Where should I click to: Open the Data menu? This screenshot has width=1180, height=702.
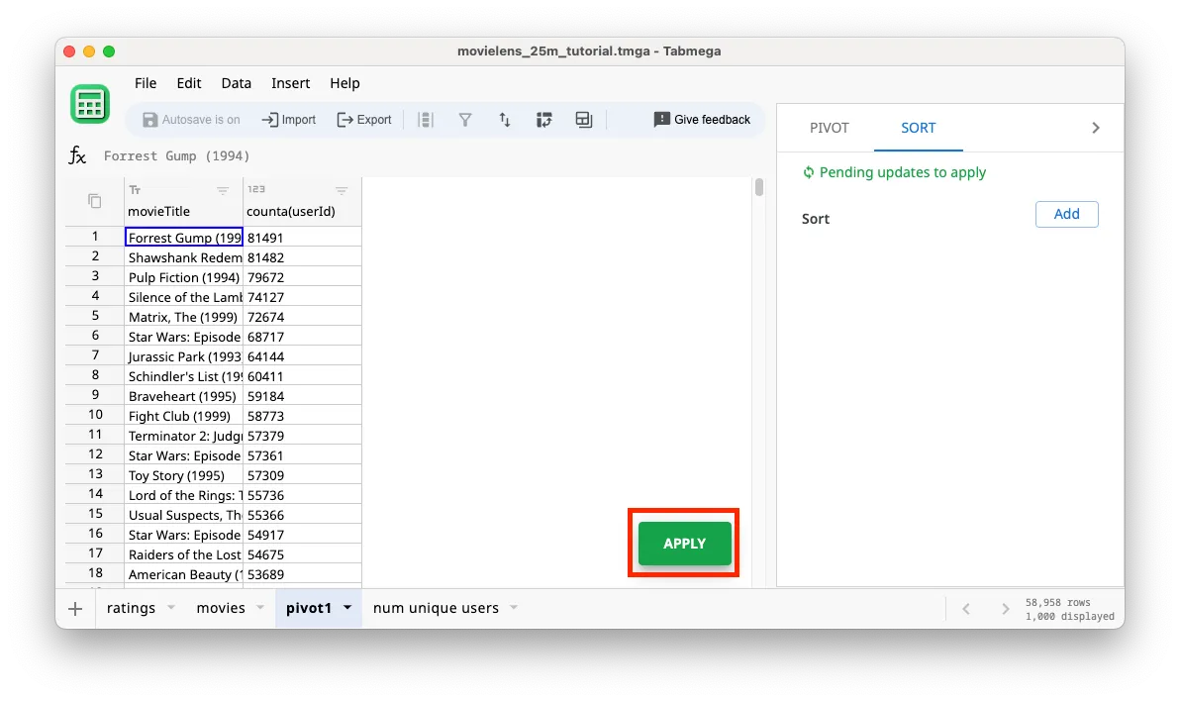click(236, 83)
